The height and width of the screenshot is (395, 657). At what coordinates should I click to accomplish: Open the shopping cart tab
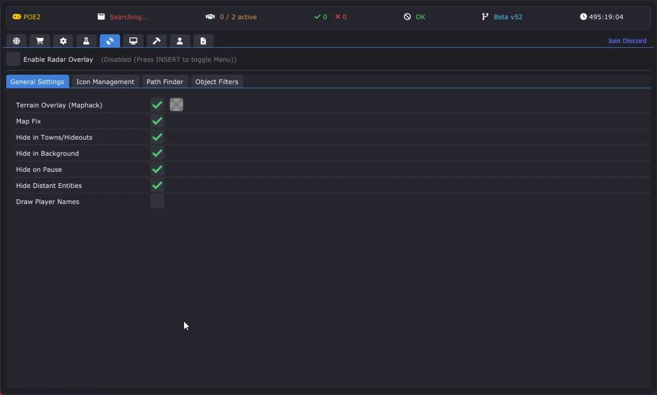click(40, 41)
